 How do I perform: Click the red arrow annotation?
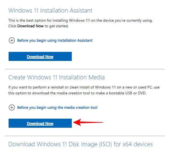pos(88,123)
